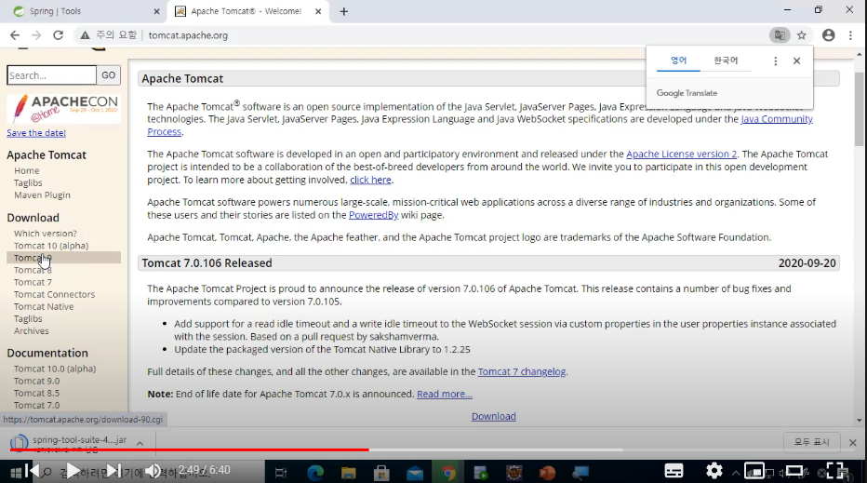The width and height of the screenshot is (867, 483).
Task: Click page scrollbar up arrow
Action: [859, 54]
